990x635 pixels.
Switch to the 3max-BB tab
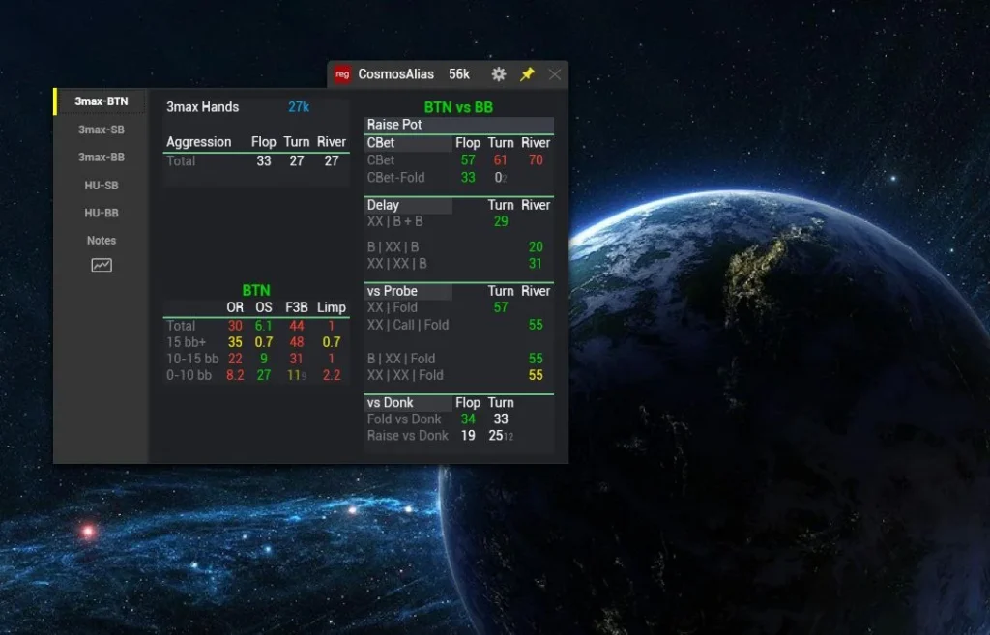click(x=101, y=158)
